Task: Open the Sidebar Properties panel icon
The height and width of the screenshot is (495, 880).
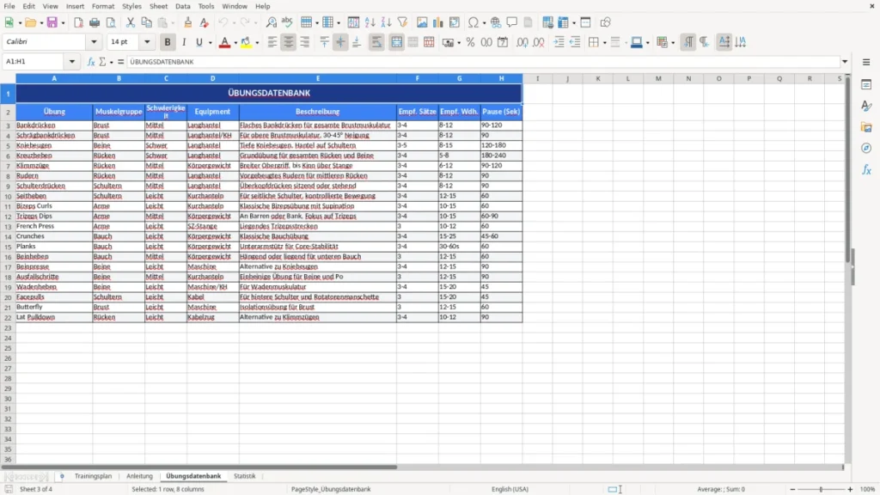Action: (866, 85)
